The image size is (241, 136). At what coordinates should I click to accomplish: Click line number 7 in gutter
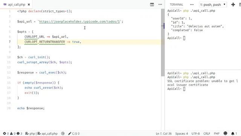(9, 42)
